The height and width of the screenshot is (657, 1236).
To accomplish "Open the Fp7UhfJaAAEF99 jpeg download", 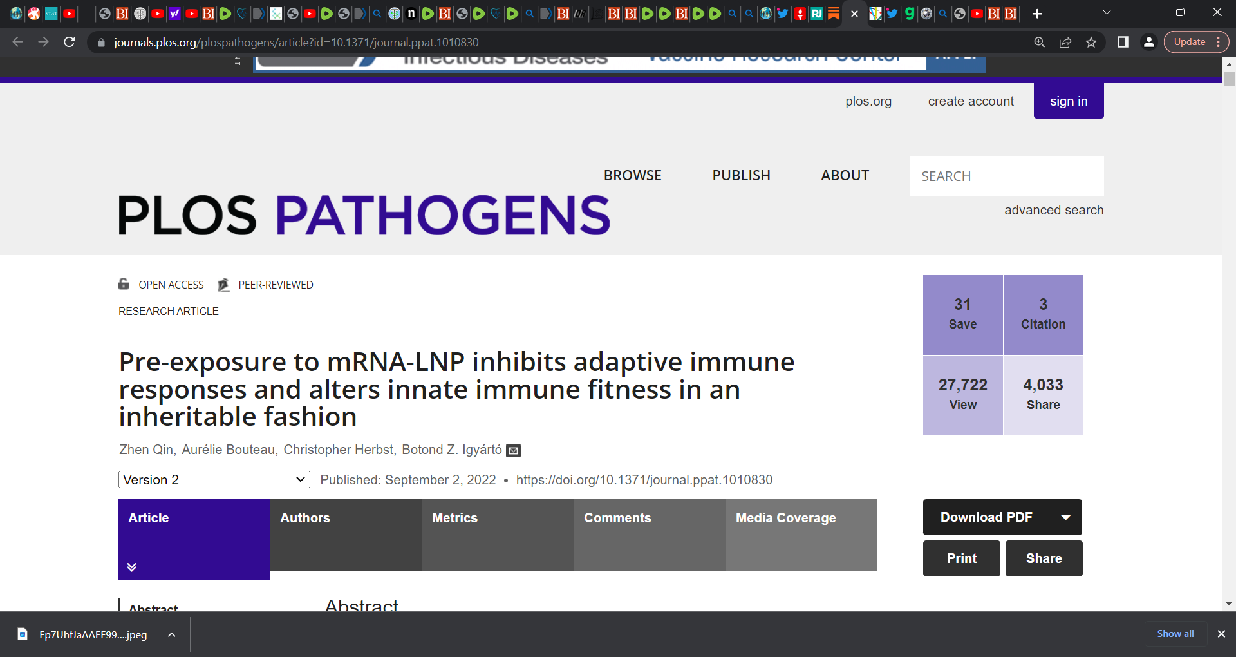I will [93, 634].
